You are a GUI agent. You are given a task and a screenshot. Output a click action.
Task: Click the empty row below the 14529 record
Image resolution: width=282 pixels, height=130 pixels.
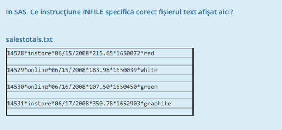(x=100, y=78)
